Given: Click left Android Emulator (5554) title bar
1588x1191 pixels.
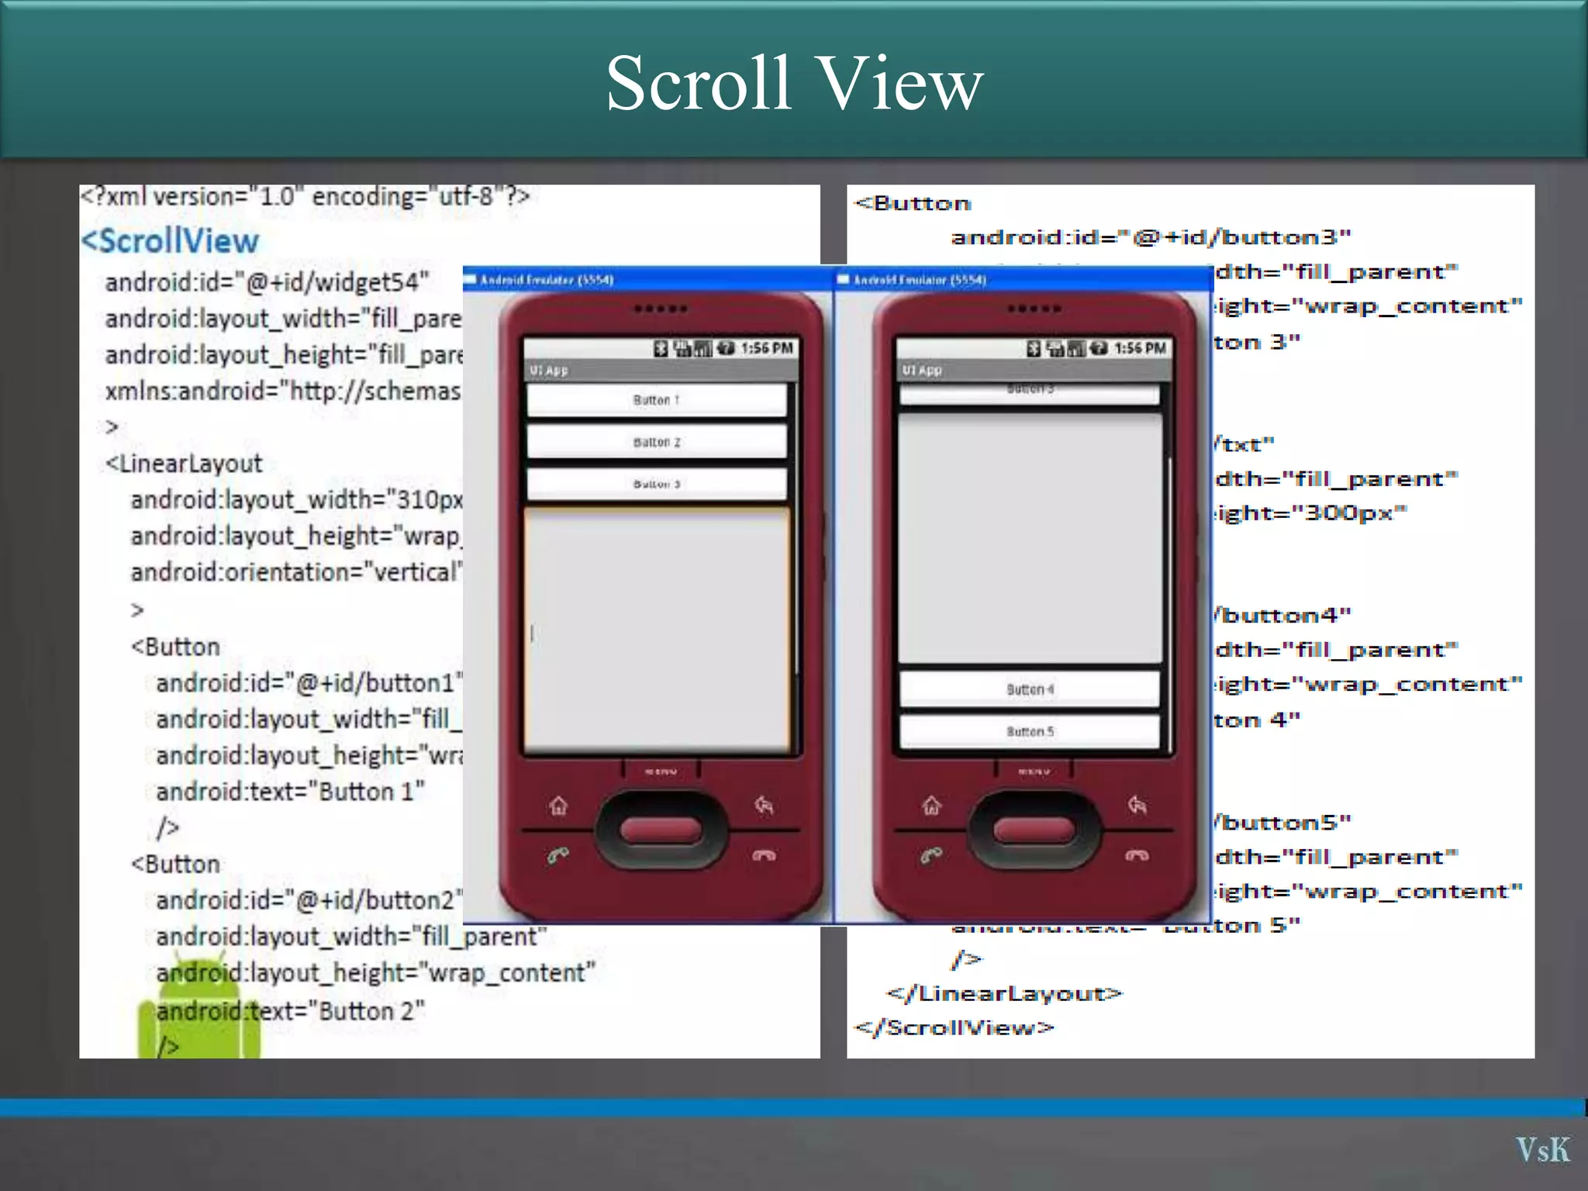Looking at the screenshot, I should (x=648, y=280).
